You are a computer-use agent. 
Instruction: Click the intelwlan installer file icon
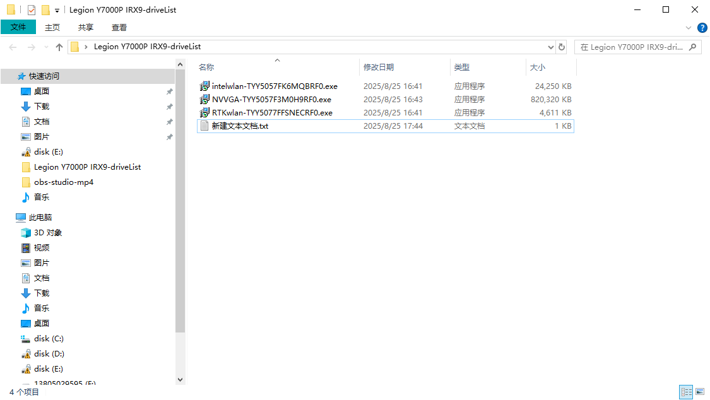coord(204,86)
